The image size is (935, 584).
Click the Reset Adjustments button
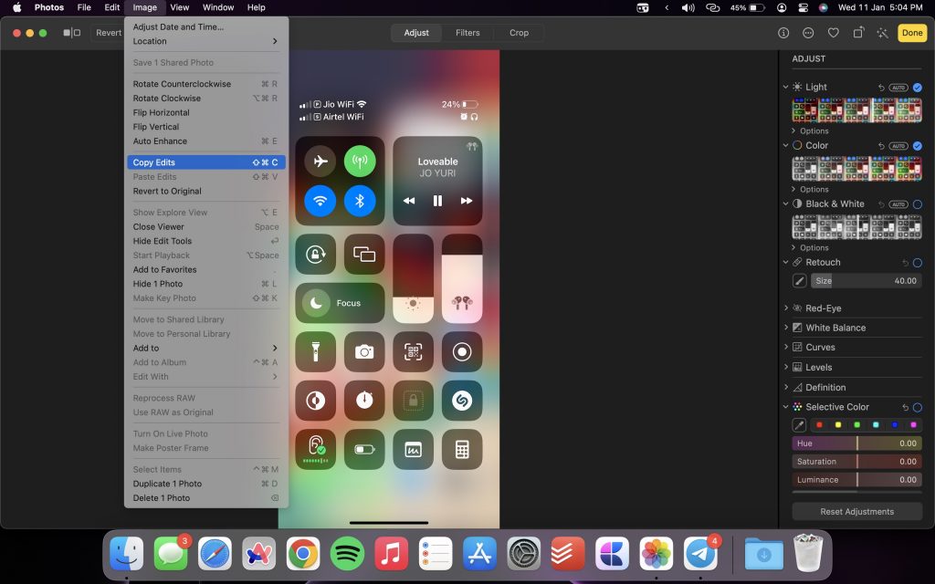(x=856, y=511)
